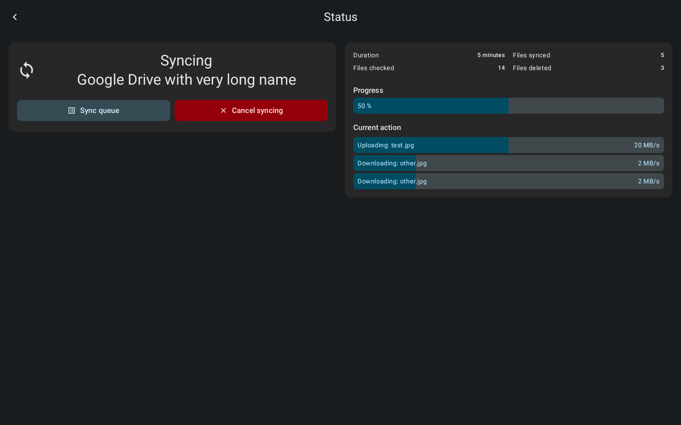Cancel syncing with the red button
The width and height of the screenshot is (681, 425).
(251, 110)
